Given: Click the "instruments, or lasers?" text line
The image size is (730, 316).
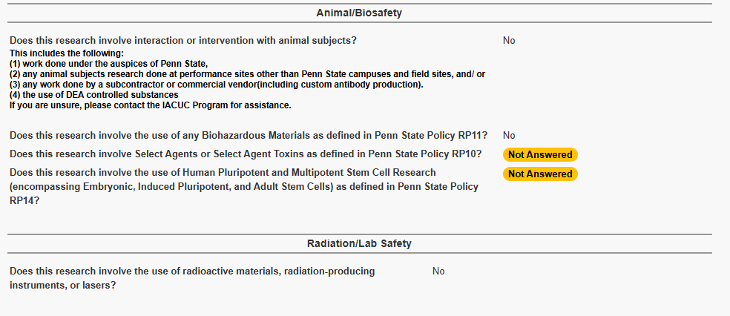Looking at the screenshot, I should tap(62, 285).
